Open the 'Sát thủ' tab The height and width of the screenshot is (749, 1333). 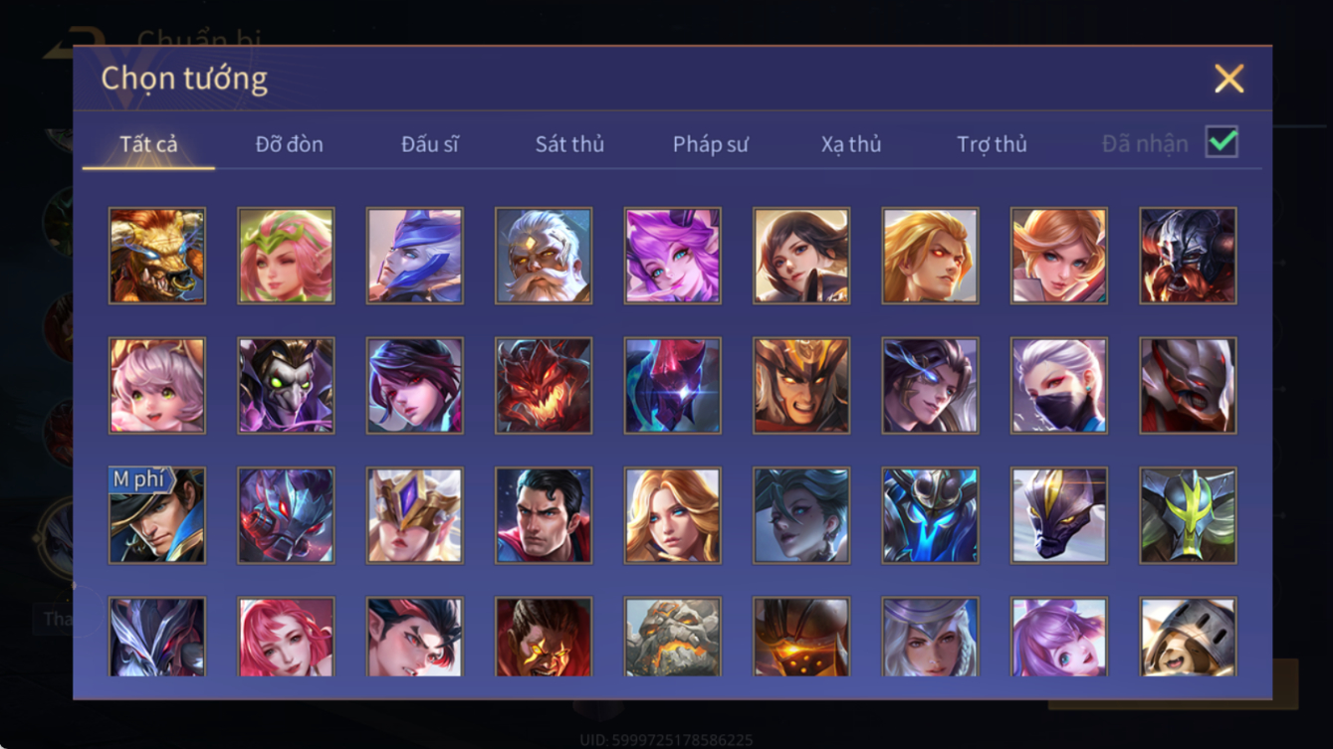click(x=569, y=144)
